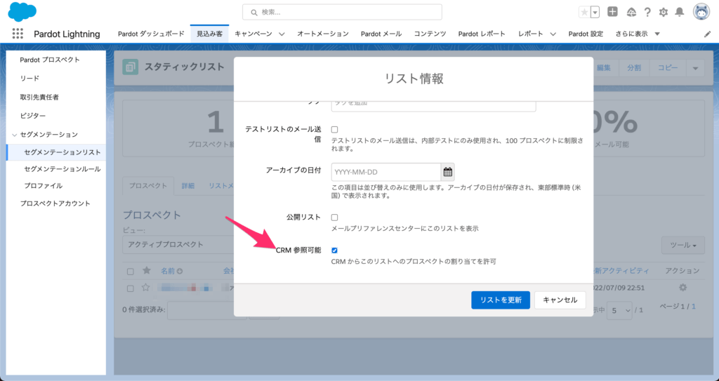Viewport: 719px width, 381px height.
Task: Open the list actions dropdown beside コピー
Action: [695, 68]
